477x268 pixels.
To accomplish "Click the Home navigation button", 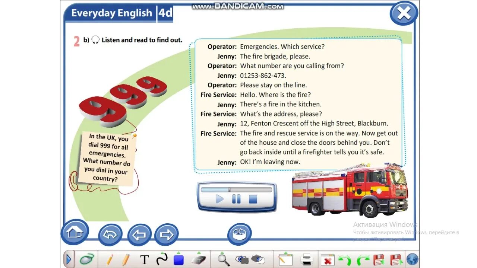I will click(x=75, y=233).
